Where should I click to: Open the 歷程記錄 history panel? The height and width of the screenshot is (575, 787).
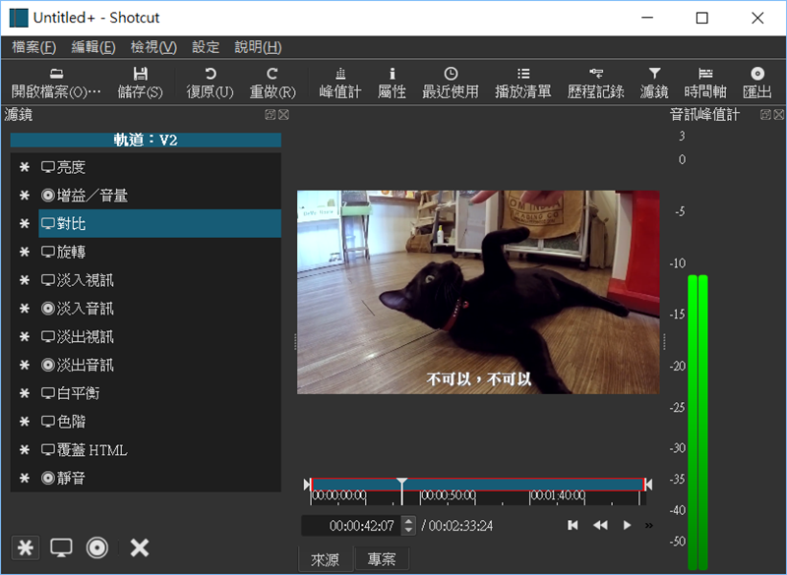595,74
